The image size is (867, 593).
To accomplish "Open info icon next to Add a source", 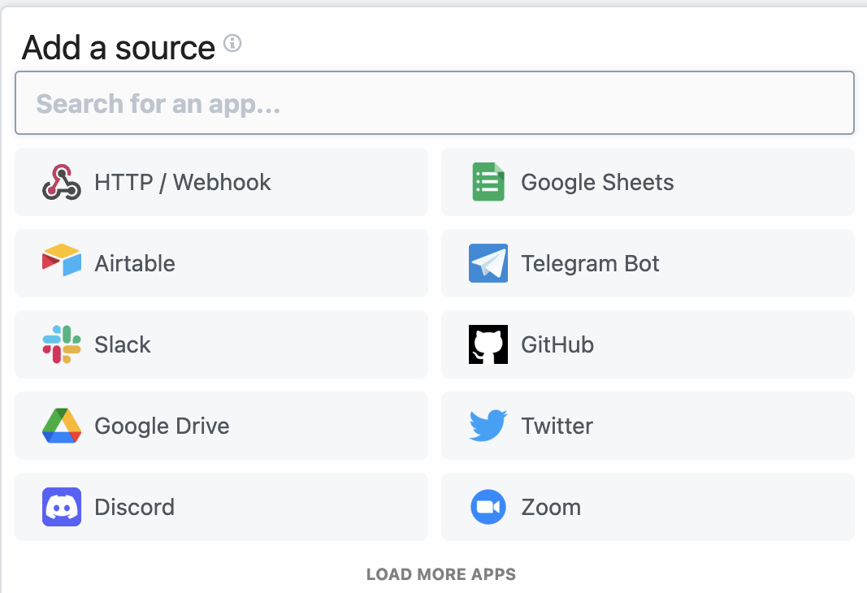I will point(232,42).
